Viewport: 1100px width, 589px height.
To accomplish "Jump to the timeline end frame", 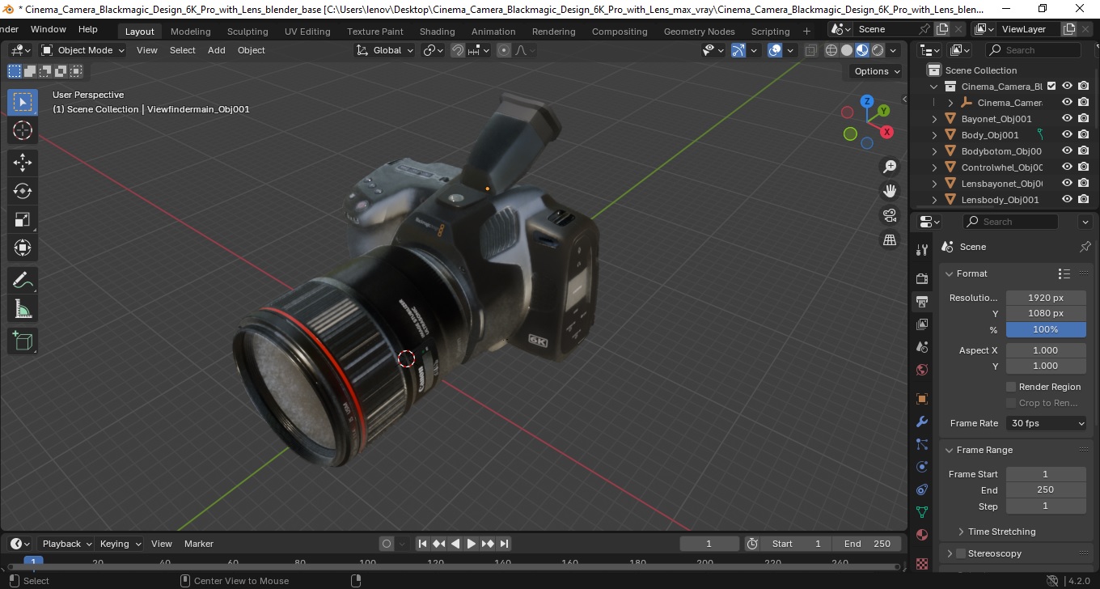I will pyautogui.click(x=504, y=544).
